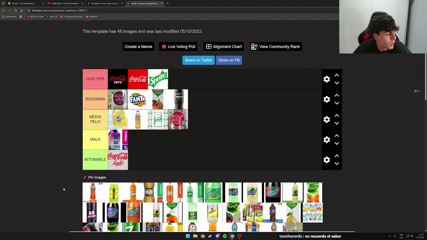Viewport: 427px width, 240px height.
Task: Select Coca-Cola light image in INTOMABLE row
Action: 118,160
